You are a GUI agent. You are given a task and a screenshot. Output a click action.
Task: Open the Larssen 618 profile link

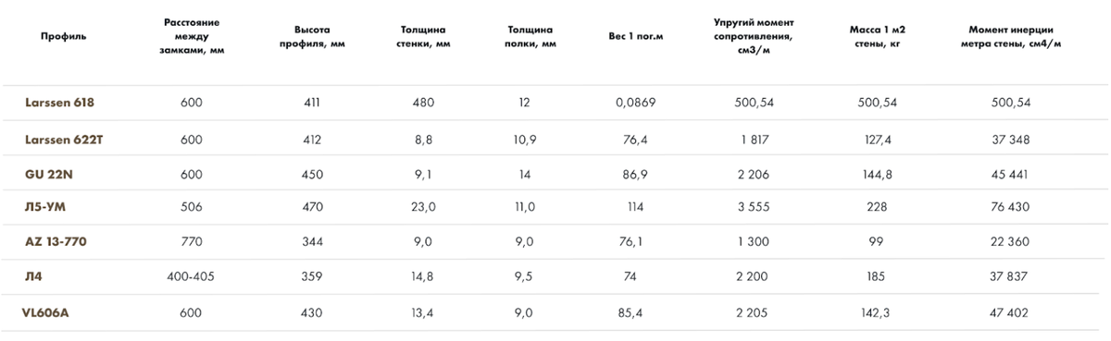(63, 104)
